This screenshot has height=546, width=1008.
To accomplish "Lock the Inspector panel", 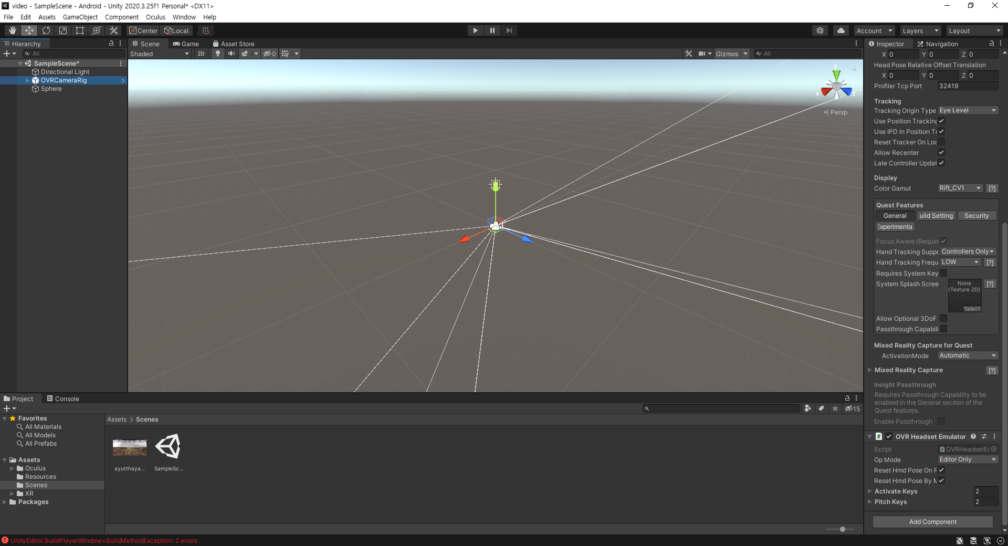I will [991, 44].
